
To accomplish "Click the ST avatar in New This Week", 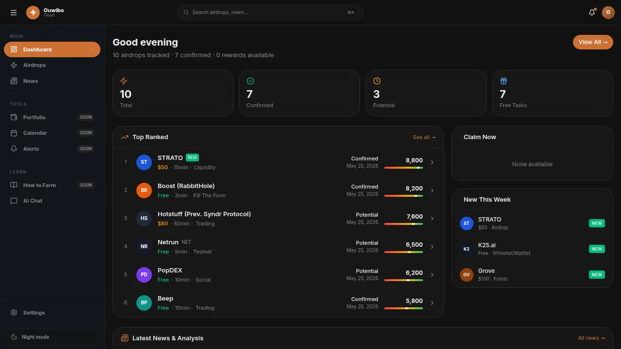I will pyautogui.click(x=466, y=223).
